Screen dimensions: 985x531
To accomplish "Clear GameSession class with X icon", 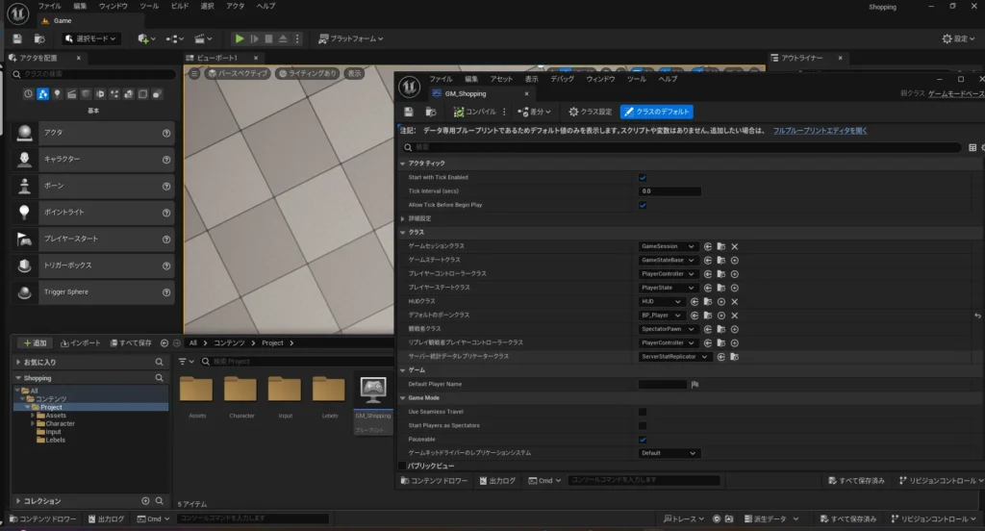I will [734, 246].
